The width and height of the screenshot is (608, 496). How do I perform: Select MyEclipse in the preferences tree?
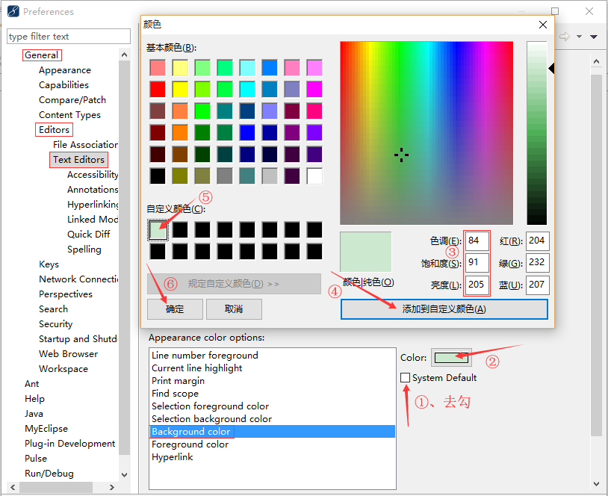tap(46, 429)
